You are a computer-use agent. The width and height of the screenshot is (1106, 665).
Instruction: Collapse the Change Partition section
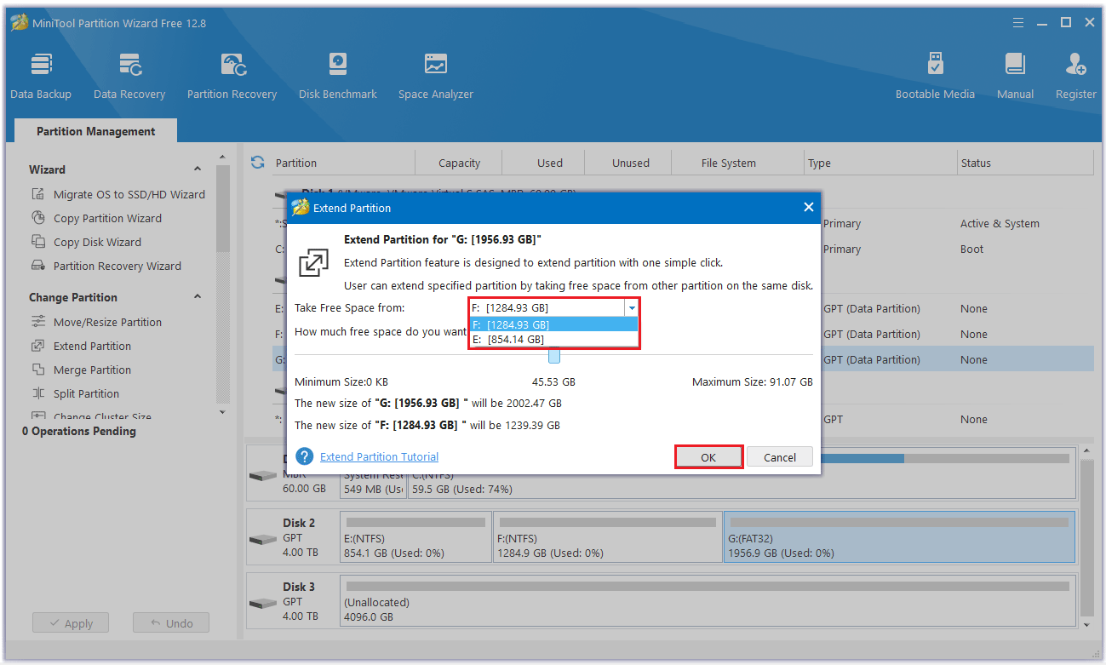pos(198,296)
